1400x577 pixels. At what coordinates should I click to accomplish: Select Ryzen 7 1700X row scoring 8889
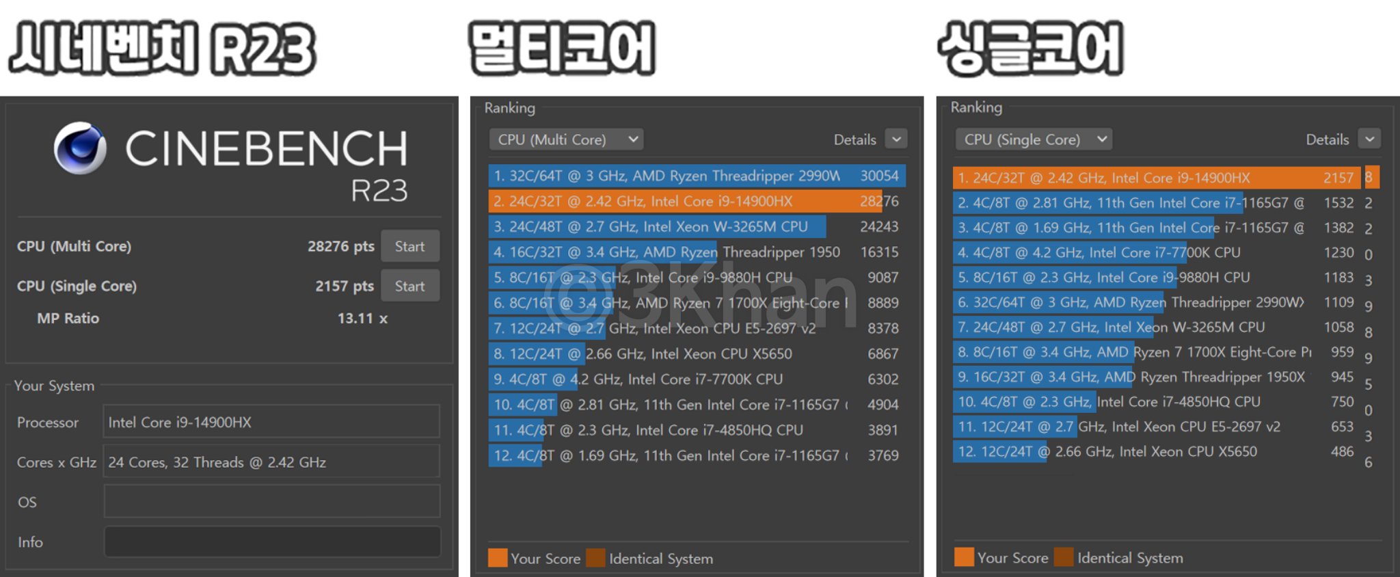[x=697, y=302]
